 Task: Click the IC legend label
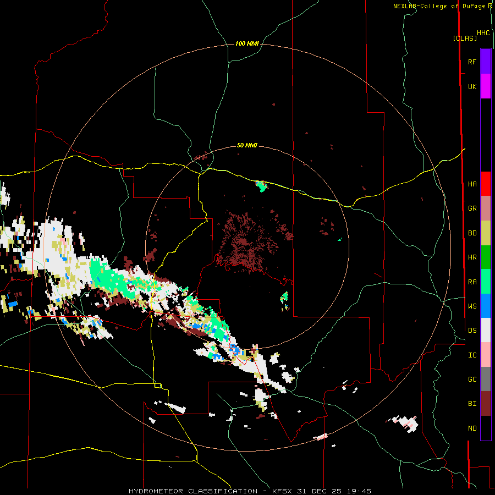[472, 355]
